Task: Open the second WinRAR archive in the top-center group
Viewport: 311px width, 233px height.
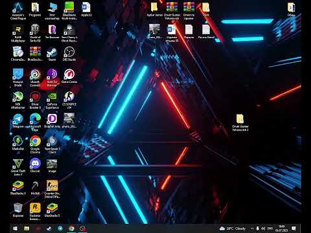Action: [x=189, y=11]
